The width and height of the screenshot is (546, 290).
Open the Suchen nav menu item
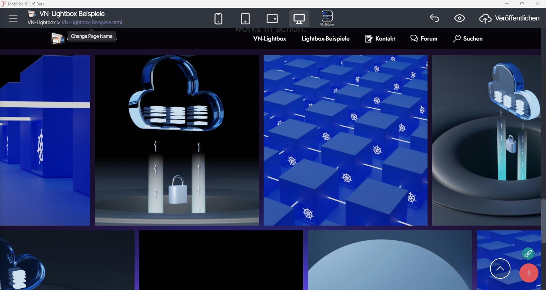468,39
